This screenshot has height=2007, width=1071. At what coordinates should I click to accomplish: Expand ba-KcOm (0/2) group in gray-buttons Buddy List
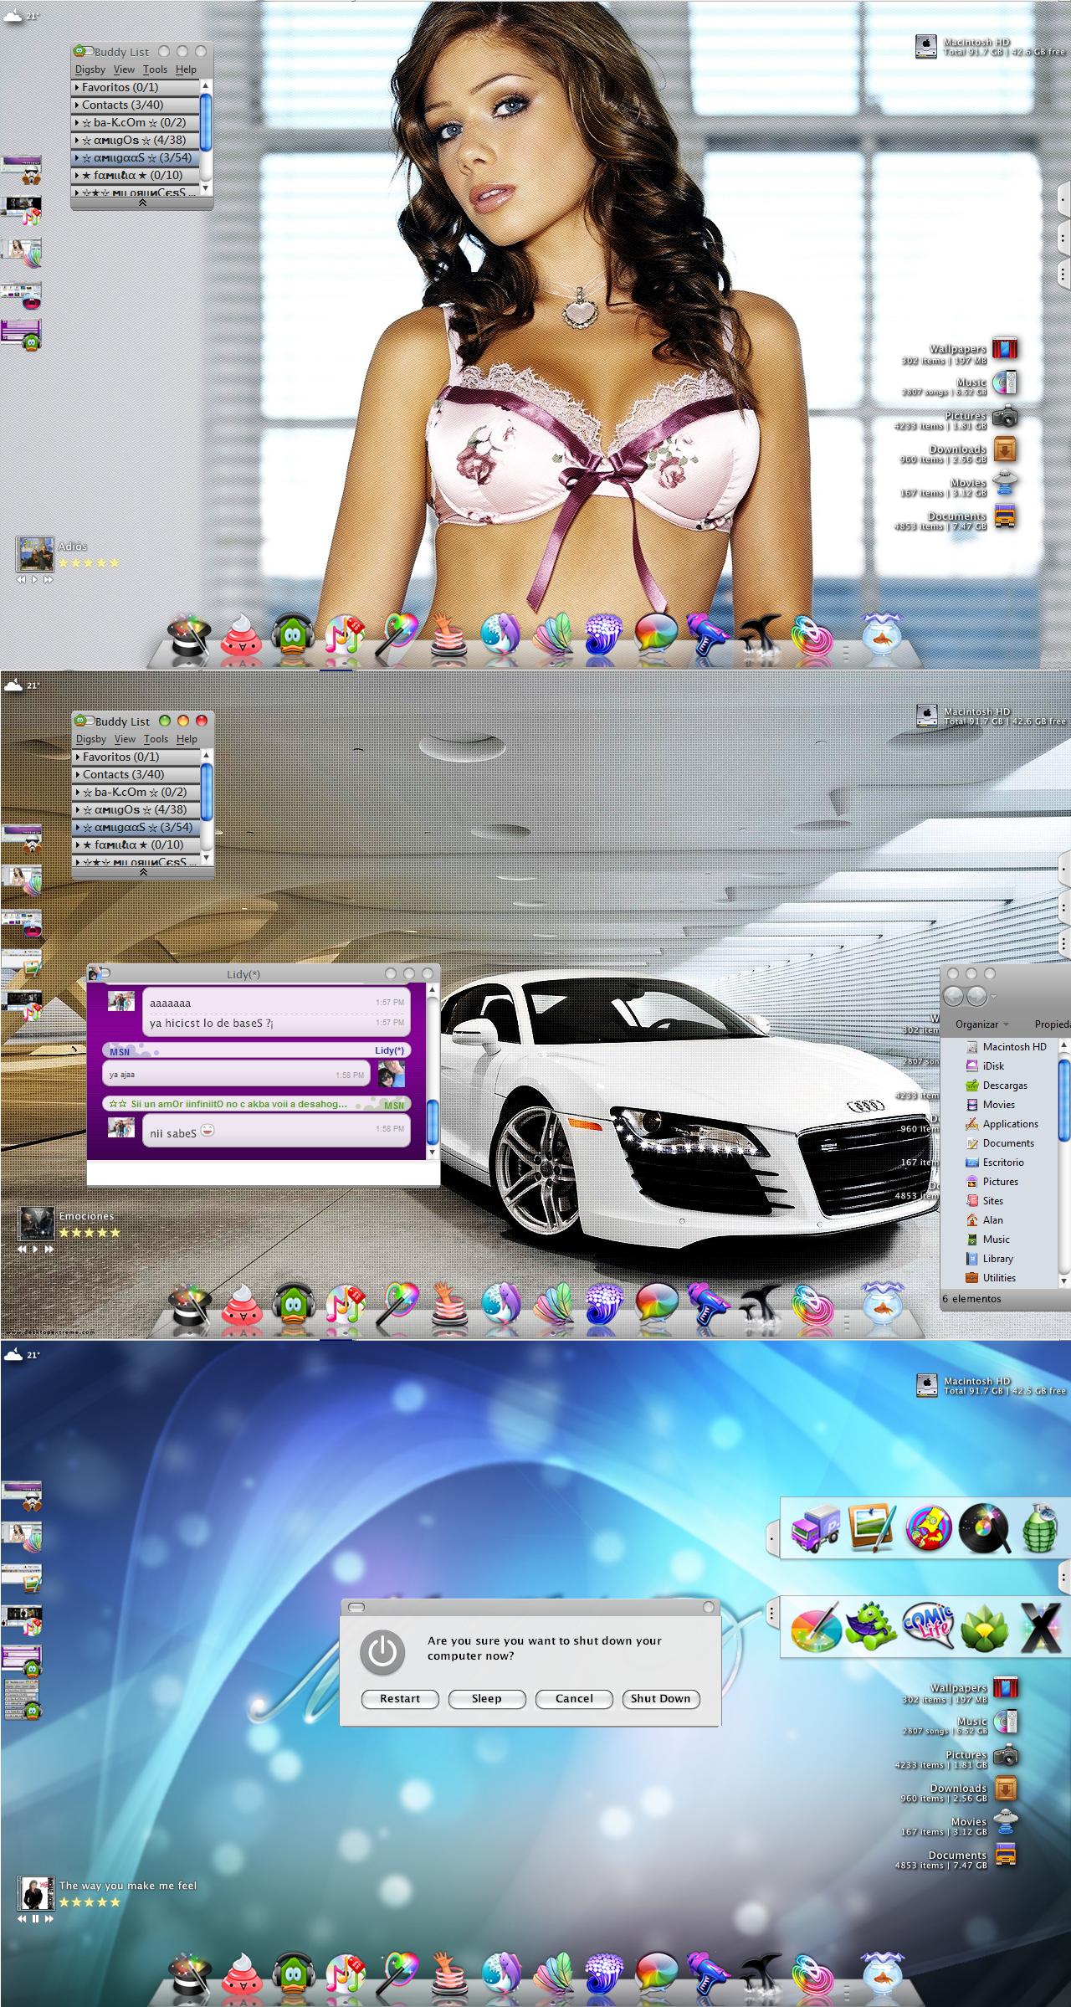point(136,122)
